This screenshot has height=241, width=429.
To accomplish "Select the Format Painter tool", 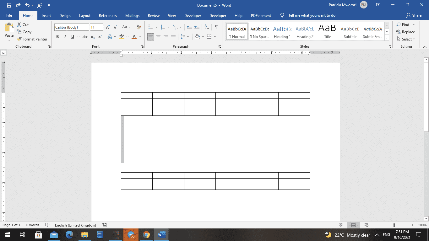I will (32, 39).
